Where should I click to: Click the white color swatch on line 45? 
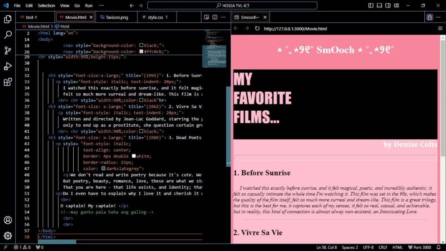(134, 156)
